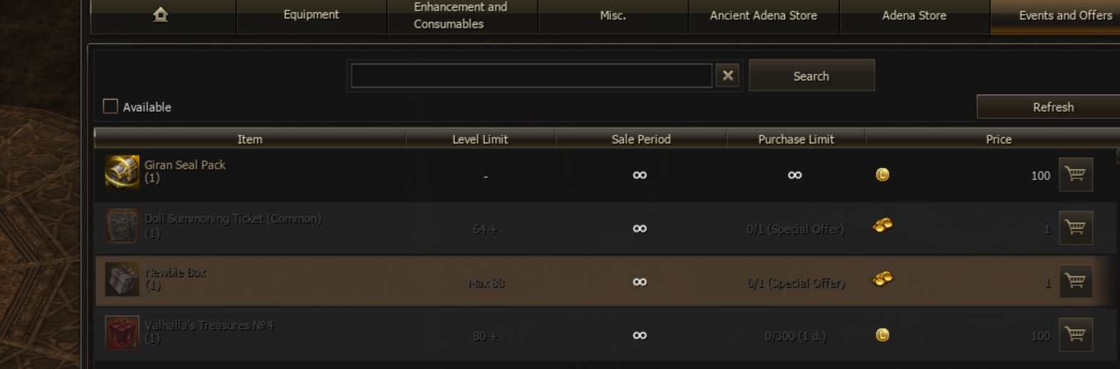Clear the search field with X button

[727, 76]
